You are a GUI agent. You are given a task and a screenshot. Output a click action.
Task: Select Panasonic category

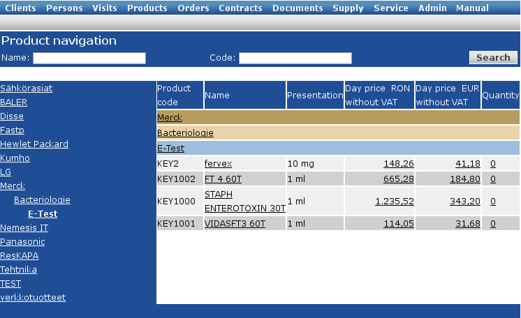(x=22, y=242)
